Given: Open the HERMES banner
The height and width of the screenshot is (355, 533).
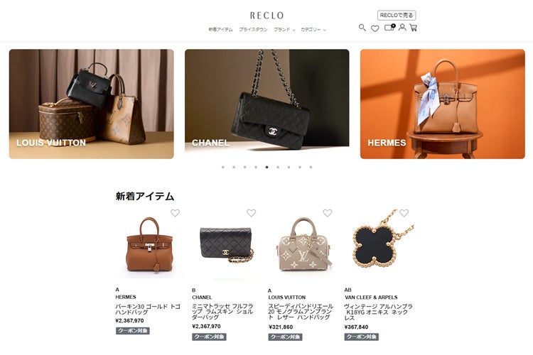Looking at the screenshot, I should [443, 104].
